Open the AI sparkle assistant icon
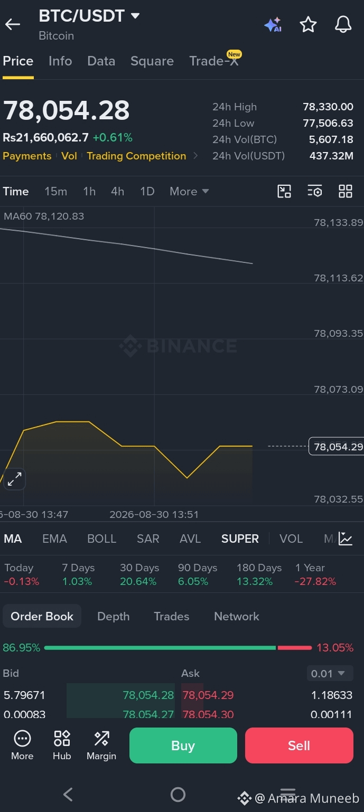The width and height of the screenshot is (364, 812). (273, 24)
